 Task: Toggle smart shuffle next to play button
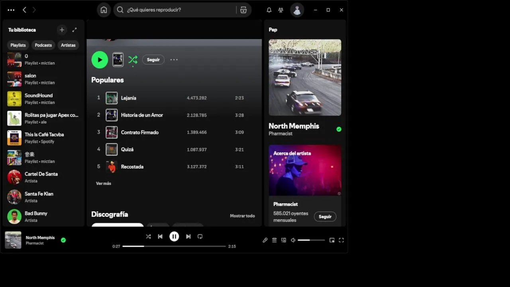click(133, 60)
